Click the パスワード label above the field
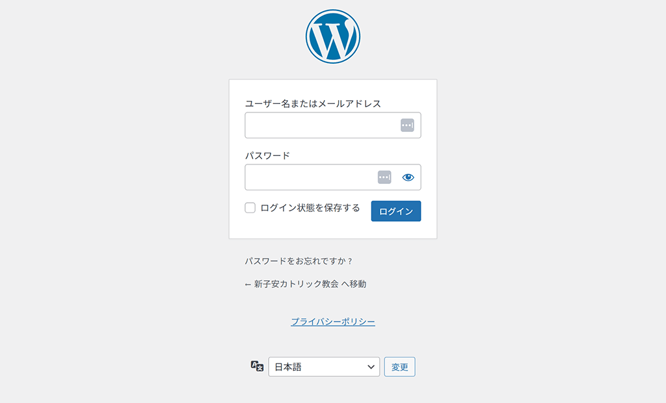The height and width of the screenshot is (403, 666). [x=267, y=156]
